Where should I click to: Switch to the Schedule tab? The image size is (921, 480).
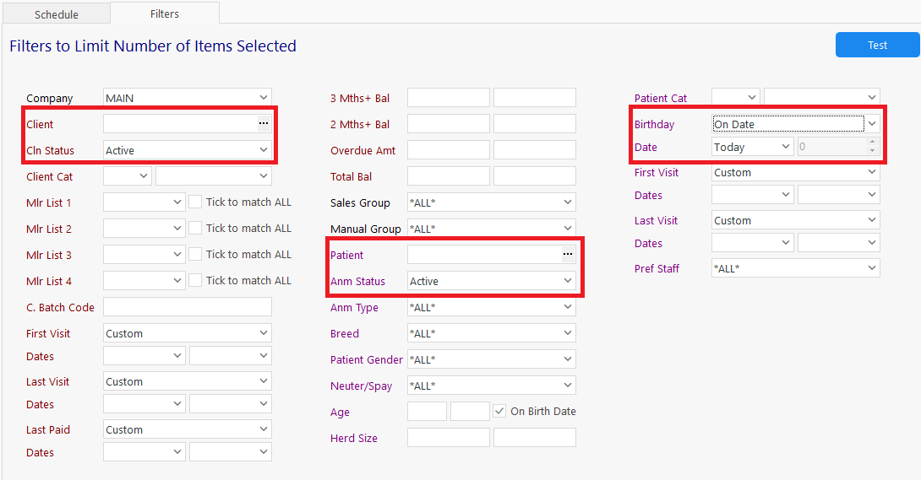[57, 14]
